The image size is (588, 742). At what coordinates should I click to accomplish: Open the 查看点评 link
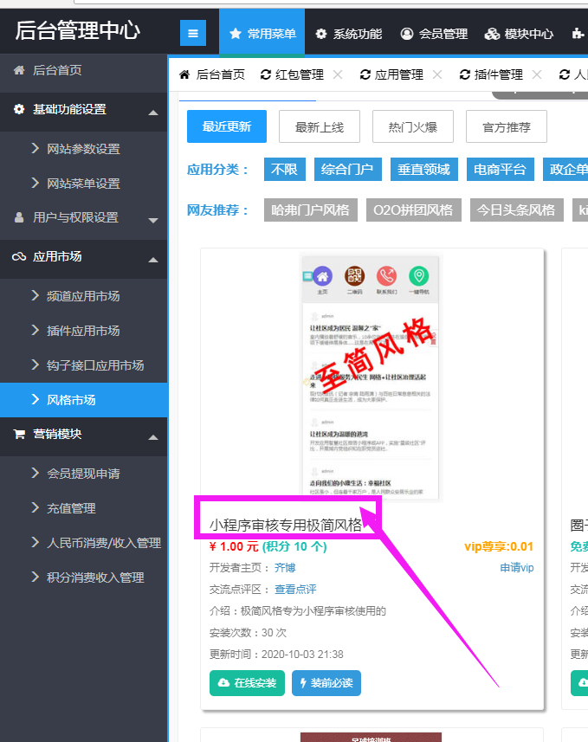click(295, 590)
